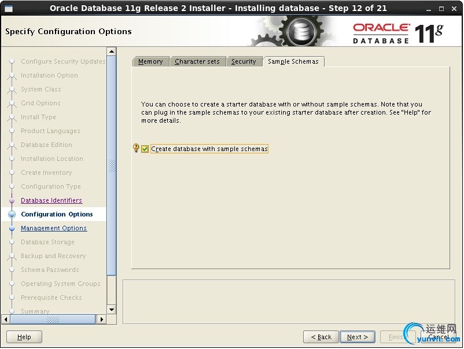Click the Prerequisite Checks step text
Screen dimensions: 464x349
51,298
